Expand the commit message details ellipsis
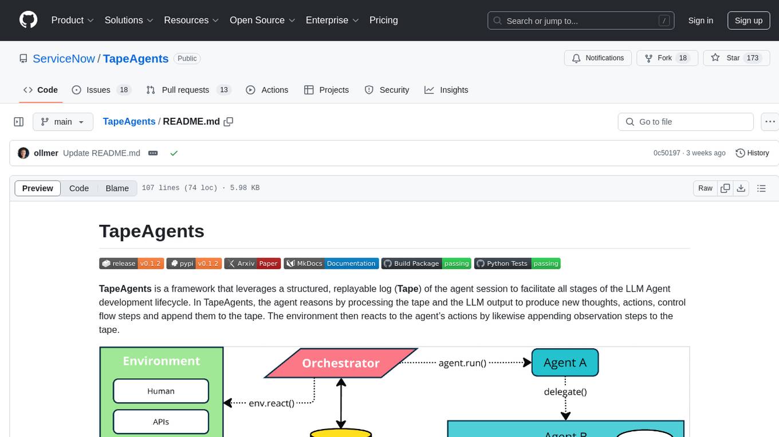The image size is (779, 437). click(x=153, y=153)
